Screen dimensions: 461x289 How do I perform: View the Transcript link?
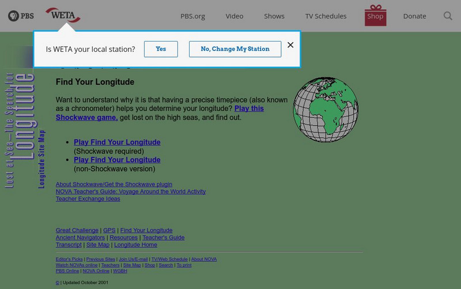[x=69, y=245]
